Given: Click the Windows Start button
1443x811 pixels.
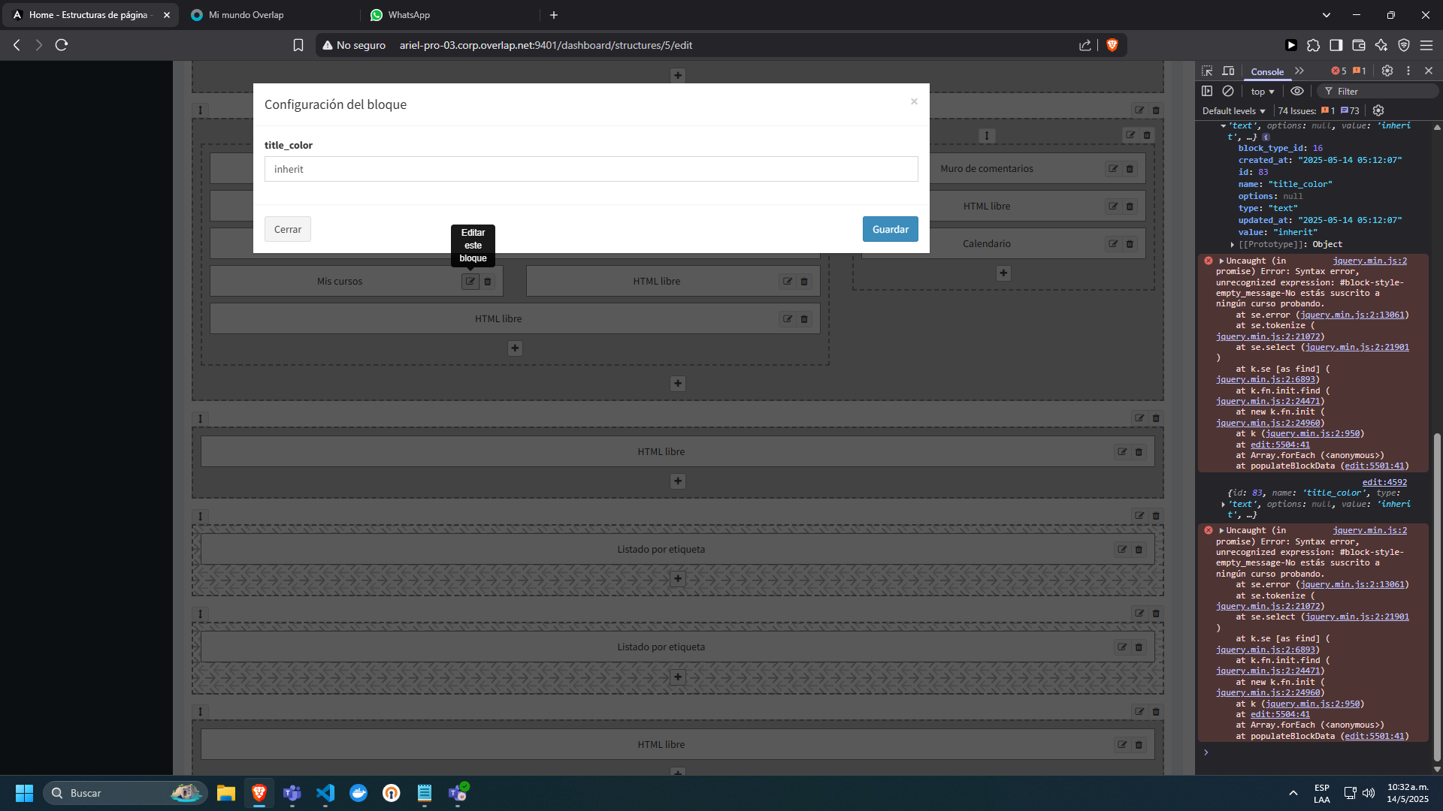Looking at the screenshot, I should 24,793.
